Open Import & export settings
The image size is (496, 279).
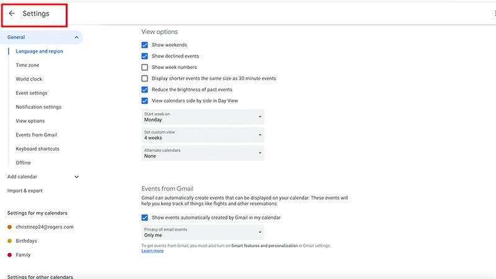[x=25, y=191]
